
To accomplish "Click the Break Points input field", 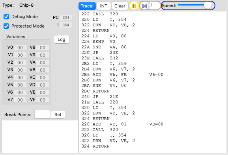I will [42, 114].
